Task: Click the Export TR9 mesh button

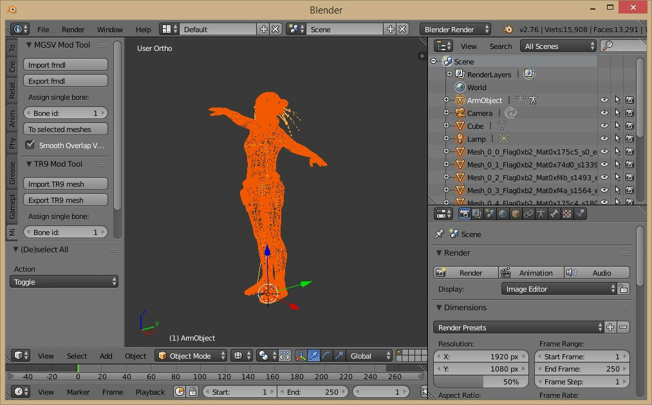Action: (x=65, y=200)
